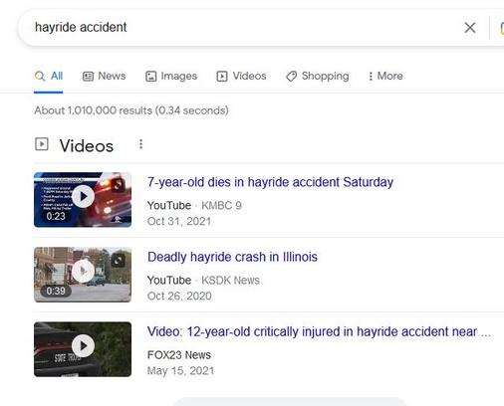Select the All tab magnifier icon
Screen dimensions: 504x406
(40, 76)
